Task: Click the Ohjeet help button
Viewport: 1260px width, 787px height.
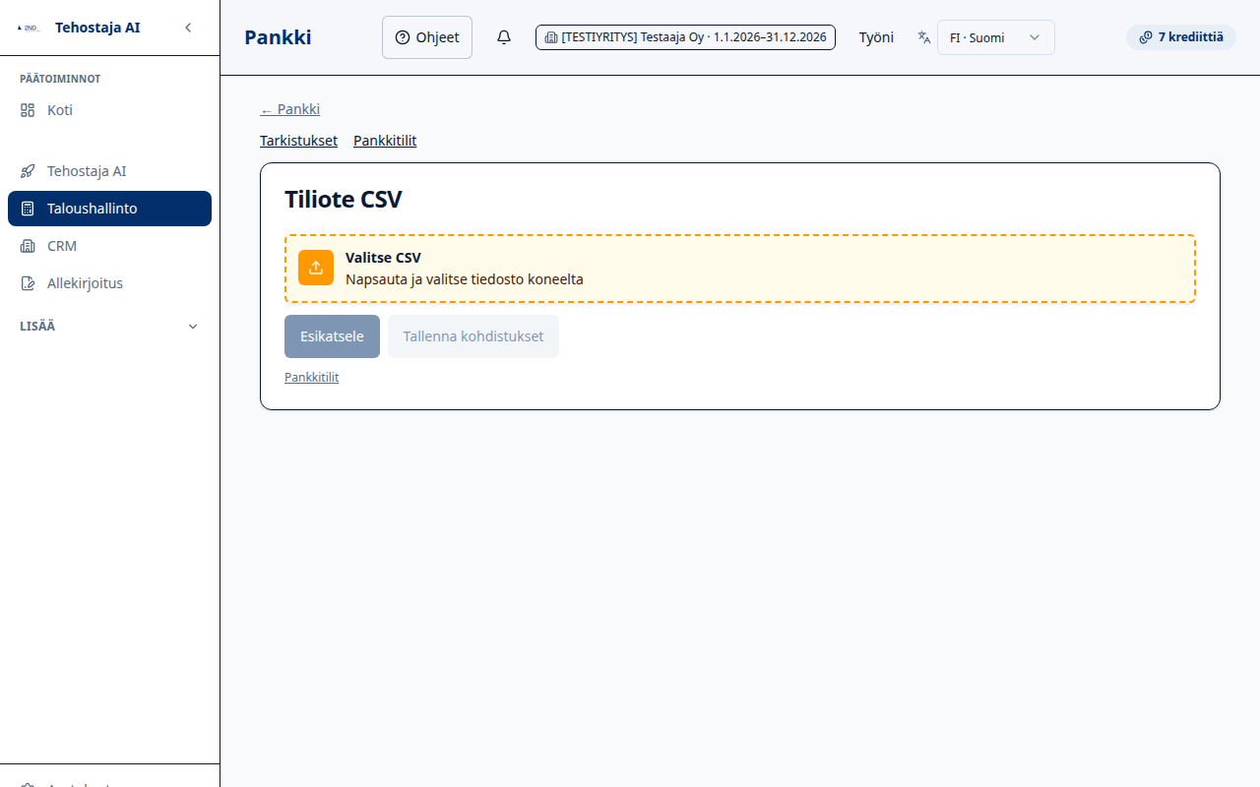Action: 427,37
